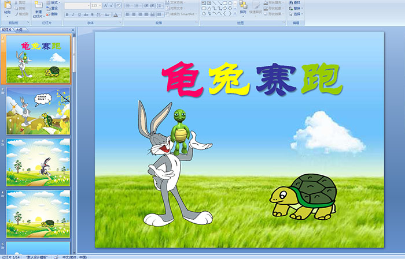405x259 pixels.
Task: Open Shape Fill (形状填充) menu
Action: [x=274, y=2]
